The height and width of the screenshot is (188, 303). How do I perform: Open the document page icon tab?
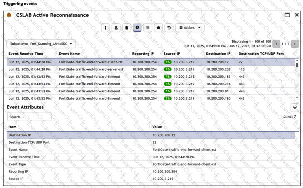[127, 28]
